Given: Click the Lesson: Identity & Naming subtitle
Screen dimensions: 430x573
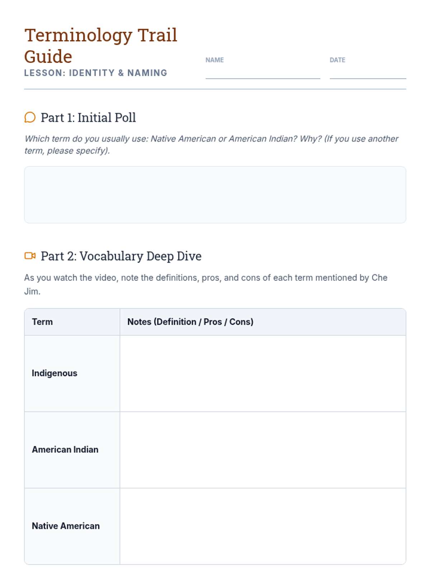Looking at the screenshot, I should 96,73.
